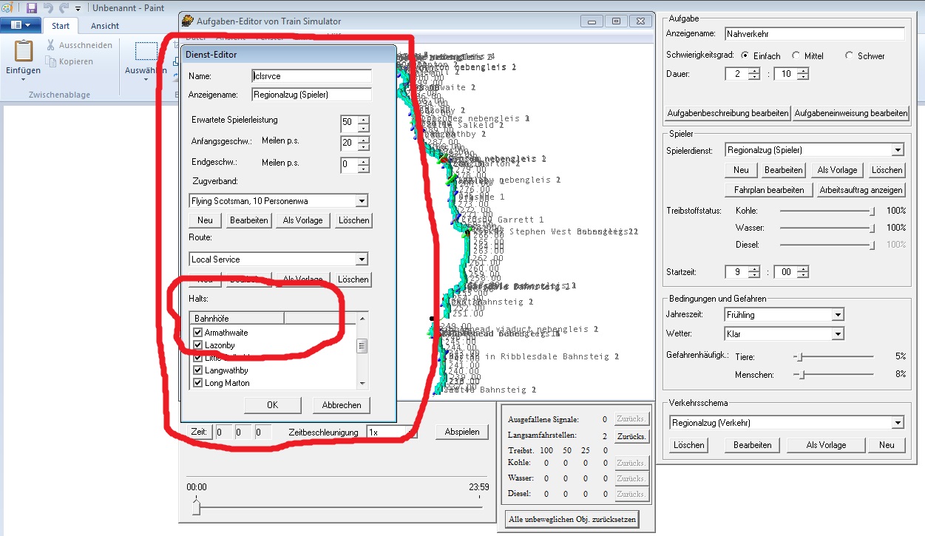Select the Mittel difficulty radio button
The image size is (925, 536).
796,55
